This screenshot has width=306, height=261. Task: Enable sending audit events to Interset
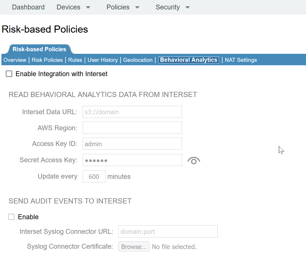coord(11,217)
